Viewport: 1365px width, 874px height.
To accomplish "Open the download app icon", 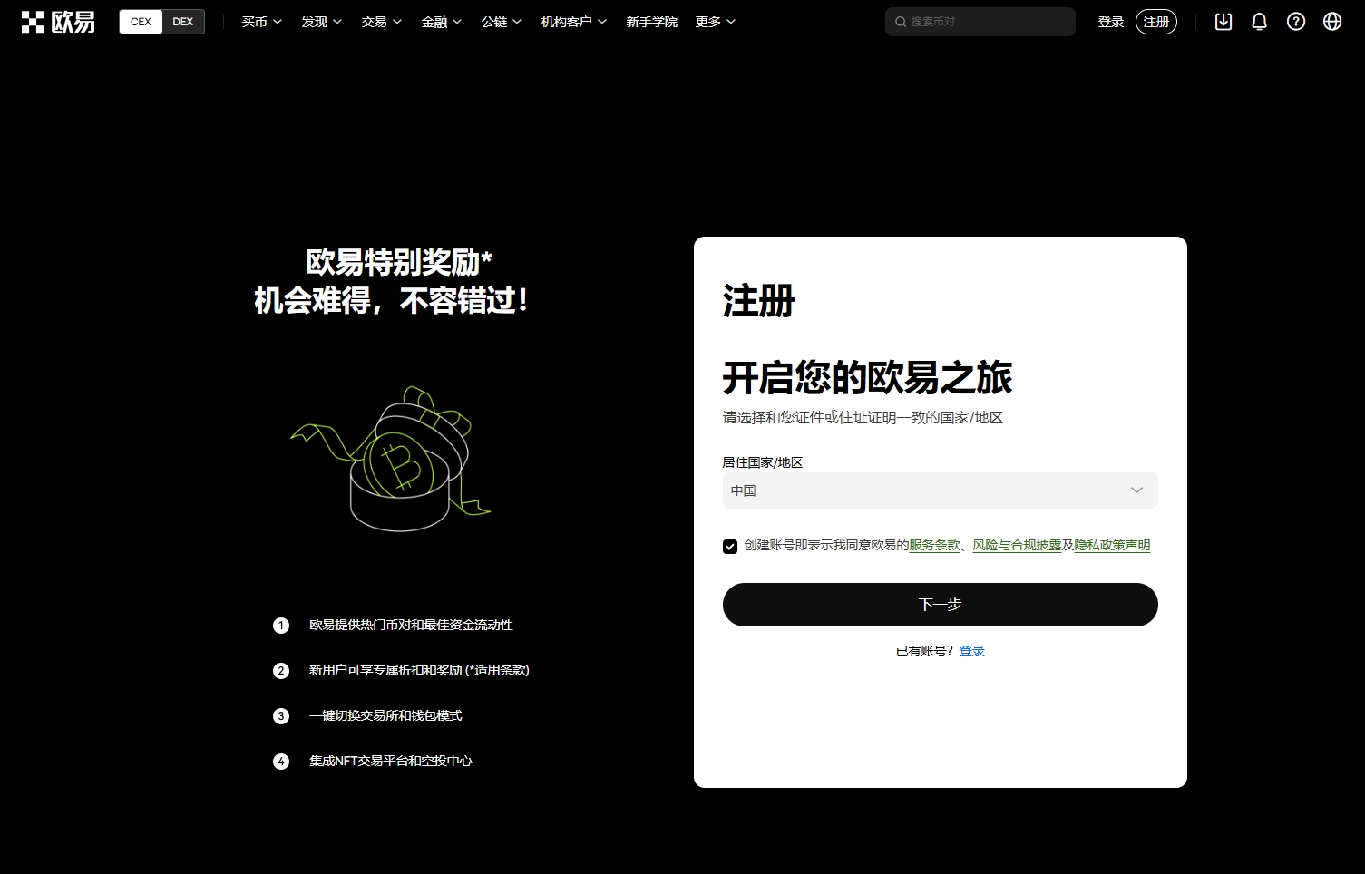I will tap(1223, 21).
